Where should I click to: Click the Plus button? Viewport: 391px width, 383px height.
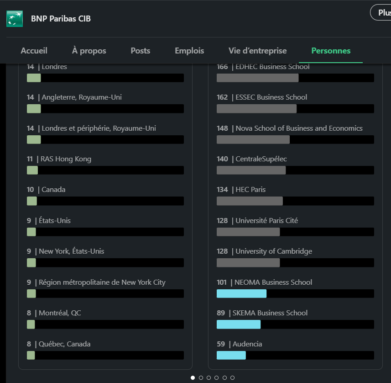point(381,12)
